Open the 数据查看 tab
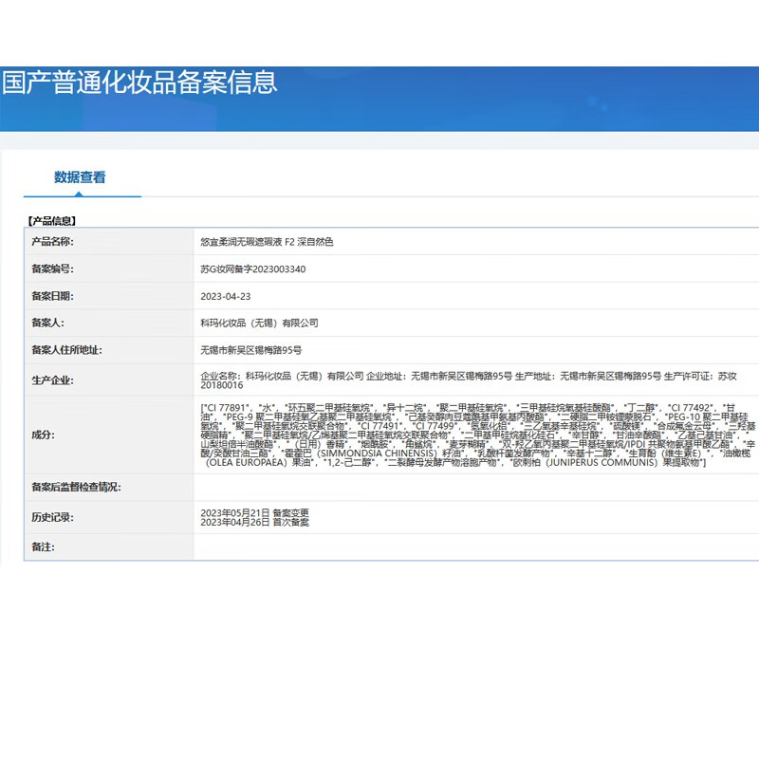 pyautogui.click(x=80, y=176)
